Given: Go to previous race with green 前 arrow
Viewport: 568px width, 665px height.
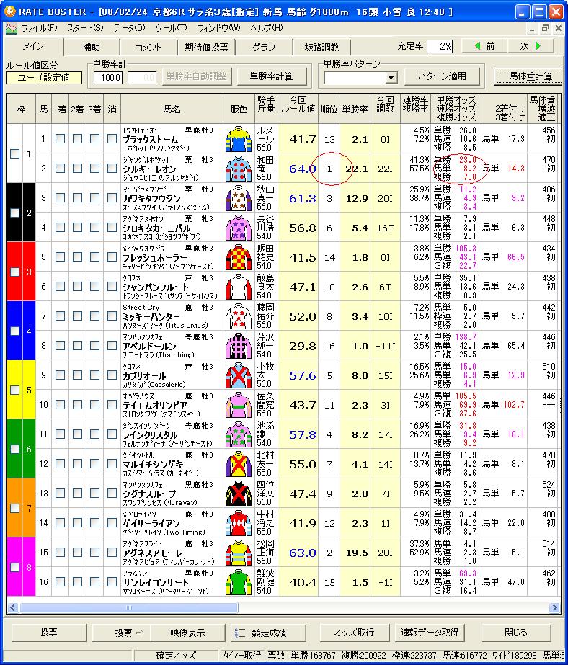Looking at the screenshot, I should pos(484,46).
